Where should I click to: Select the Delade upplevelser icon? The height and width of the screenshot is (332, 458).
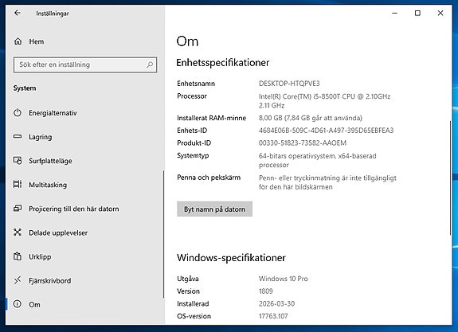point(18,232)
